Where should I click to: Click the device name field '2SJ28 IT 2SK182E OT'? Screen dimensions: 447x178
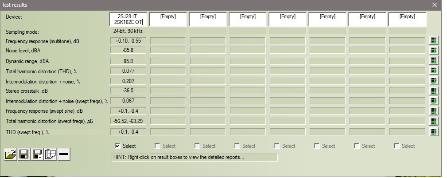(128, 19)
